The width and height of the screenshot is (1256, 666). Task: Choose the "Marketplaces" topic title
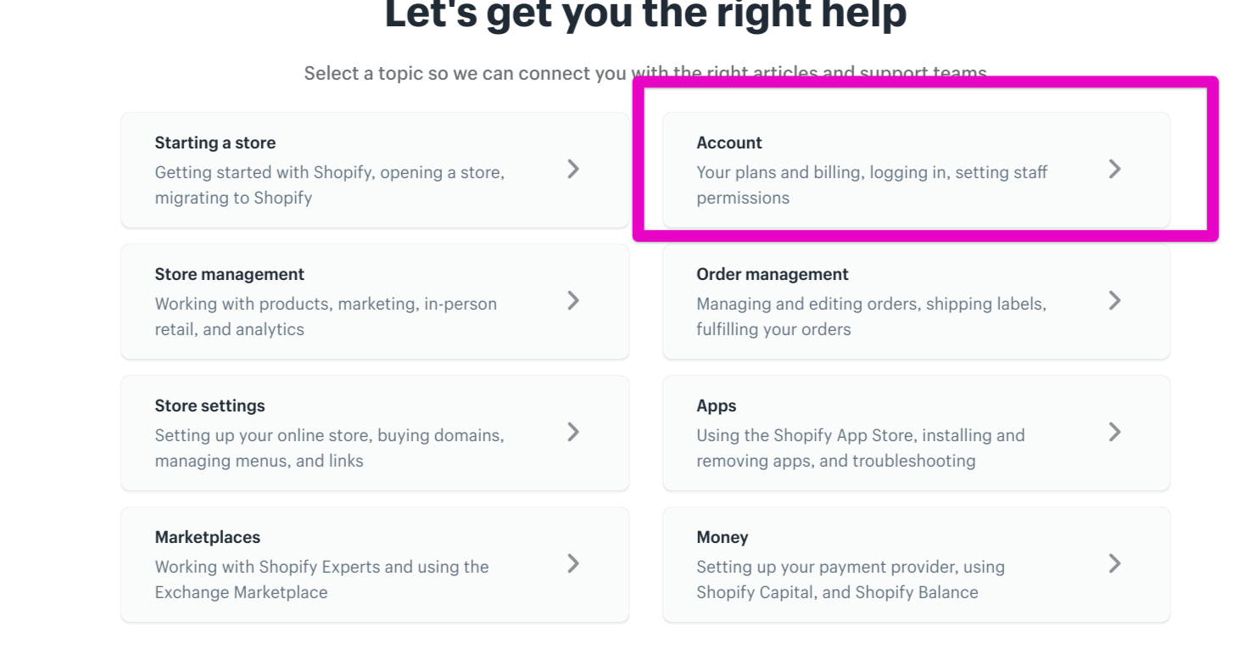207,537
